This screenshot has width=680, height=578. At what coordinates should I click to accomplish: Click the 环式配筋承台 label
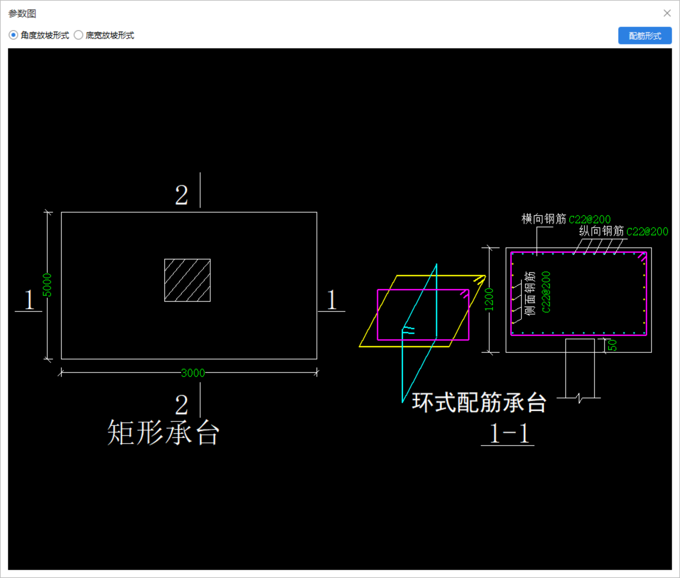pos(479,402)
